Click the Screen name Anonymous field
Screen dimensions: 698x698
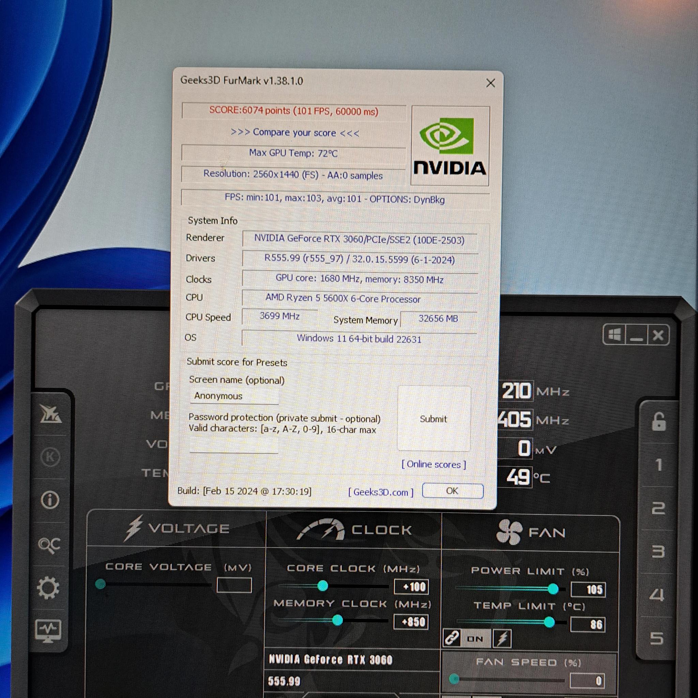[x=234, y=396]
